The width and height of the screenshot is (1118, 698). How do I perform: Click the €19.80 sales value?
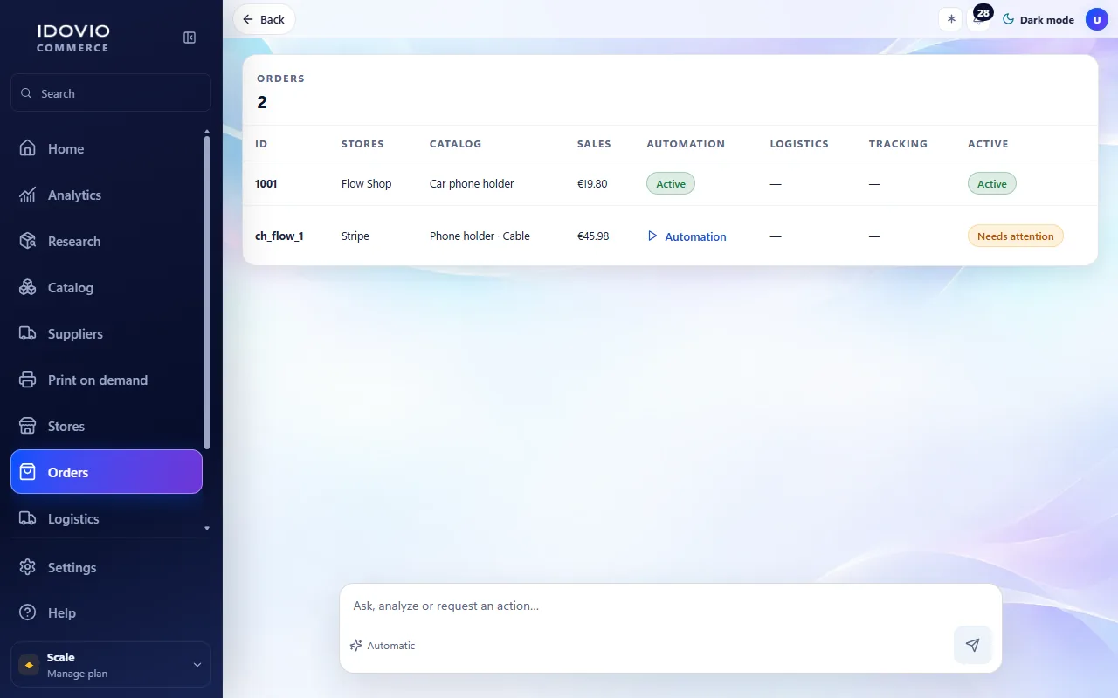(592, 184)
